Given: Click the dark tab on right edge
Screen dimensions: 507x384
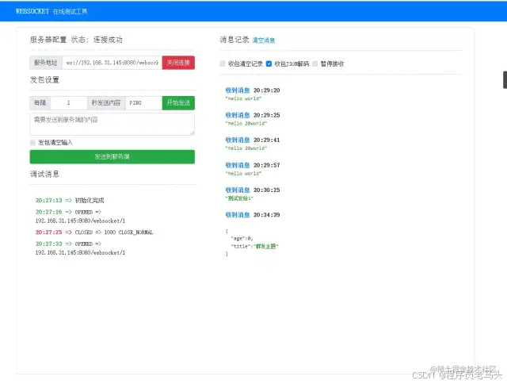Looking at the screenshot, I should pos(504,79).
